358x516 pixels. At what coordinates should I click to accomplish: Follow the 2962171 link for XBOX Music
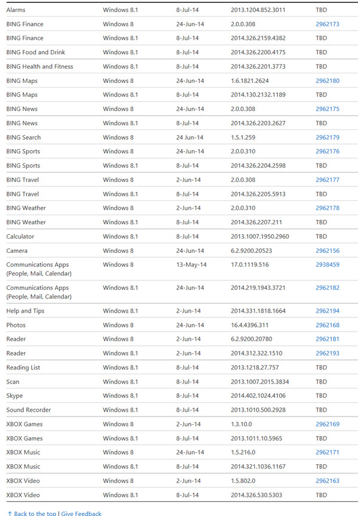click(327, 453)
